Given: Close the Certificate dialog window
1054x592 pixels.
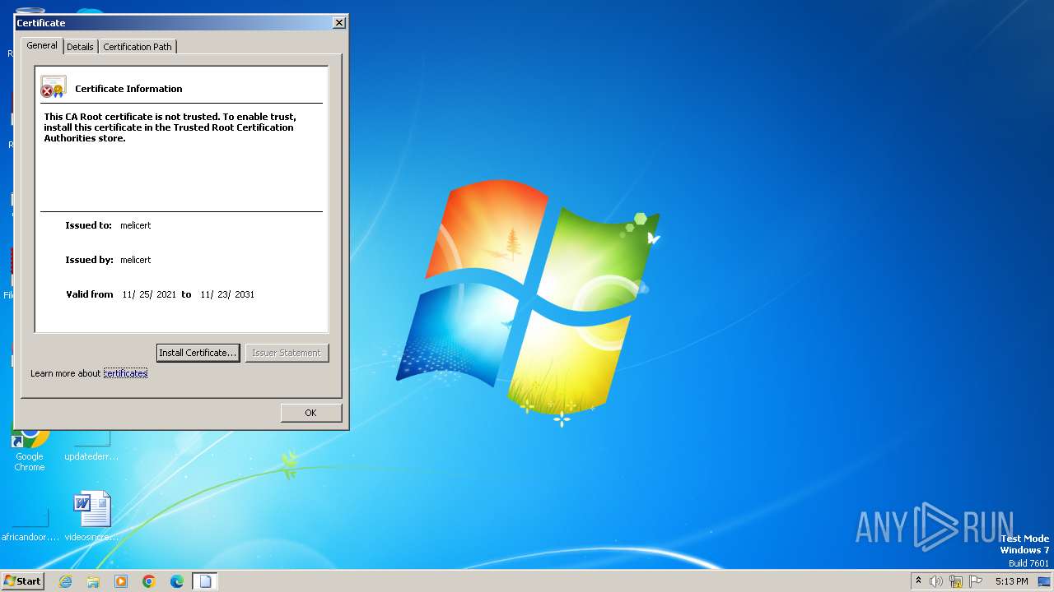Looking at the screenshot, I should [x=338, y=23].
